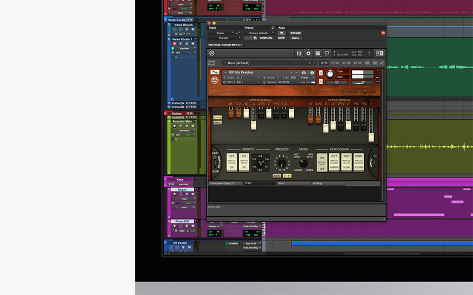The height and width of the screenshot is (295, 473).
Task: Toggle Percussion volume soft/normal switch
Action: (334, 162)
